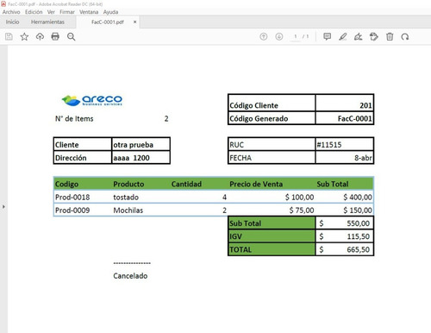Viewport: 431px width, 333px height.
Task: Click the Cantidad column header
Action: coord(186,184)
